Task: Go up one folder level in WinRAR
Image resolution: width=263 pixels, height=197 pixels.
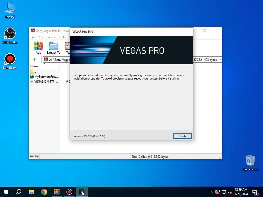Action: 34,60
